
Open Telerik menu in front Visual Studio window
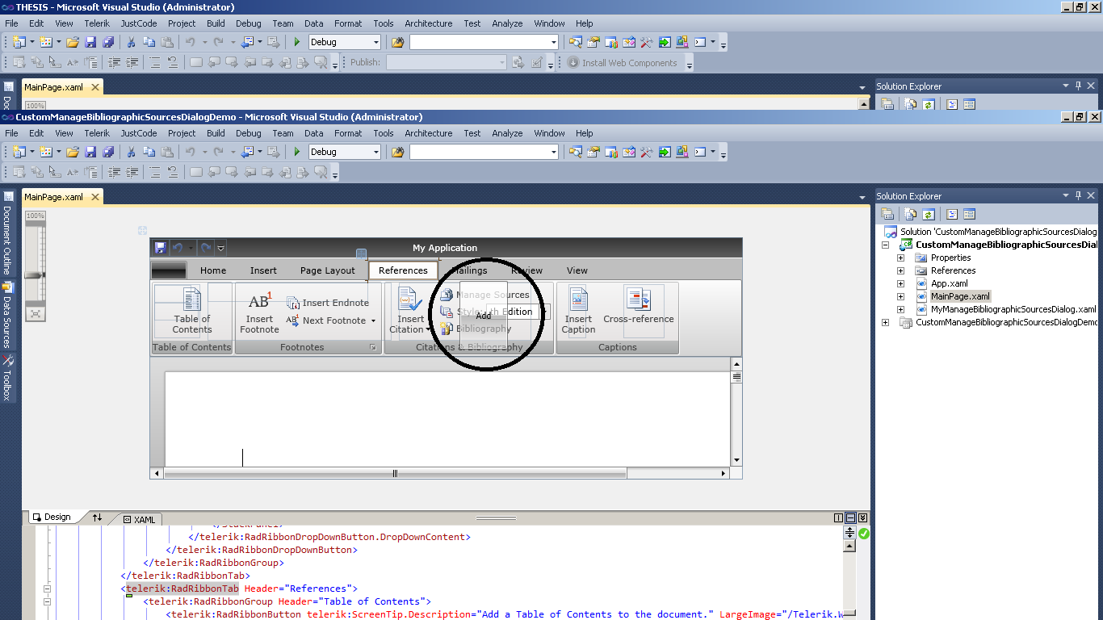pos(97,133)
